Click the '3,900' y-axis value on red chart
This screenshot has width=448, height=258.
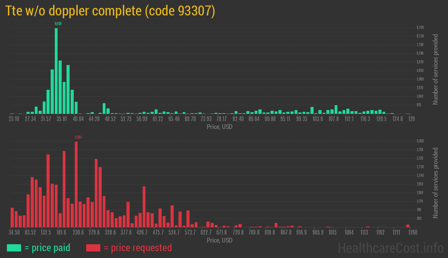[x=420, y=141]
